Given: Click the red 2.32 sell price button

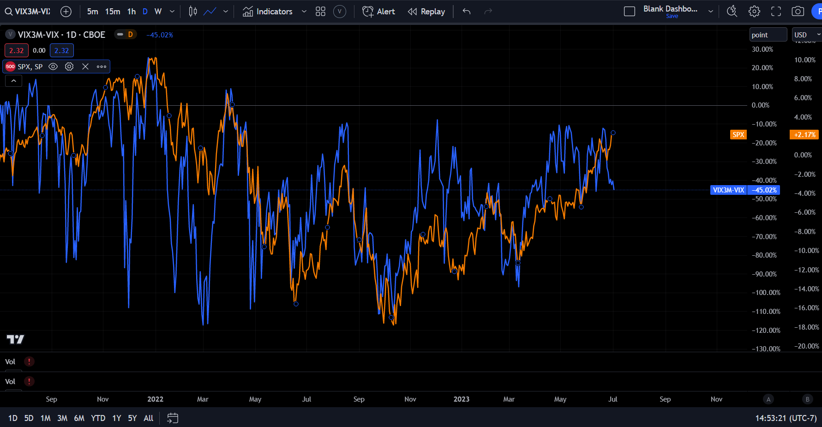Looking at the screenshot, I should tap(17, 50).
